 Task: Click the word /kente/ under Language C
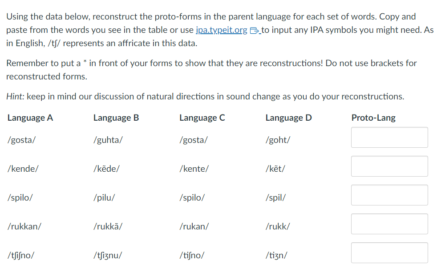point(194,169)
